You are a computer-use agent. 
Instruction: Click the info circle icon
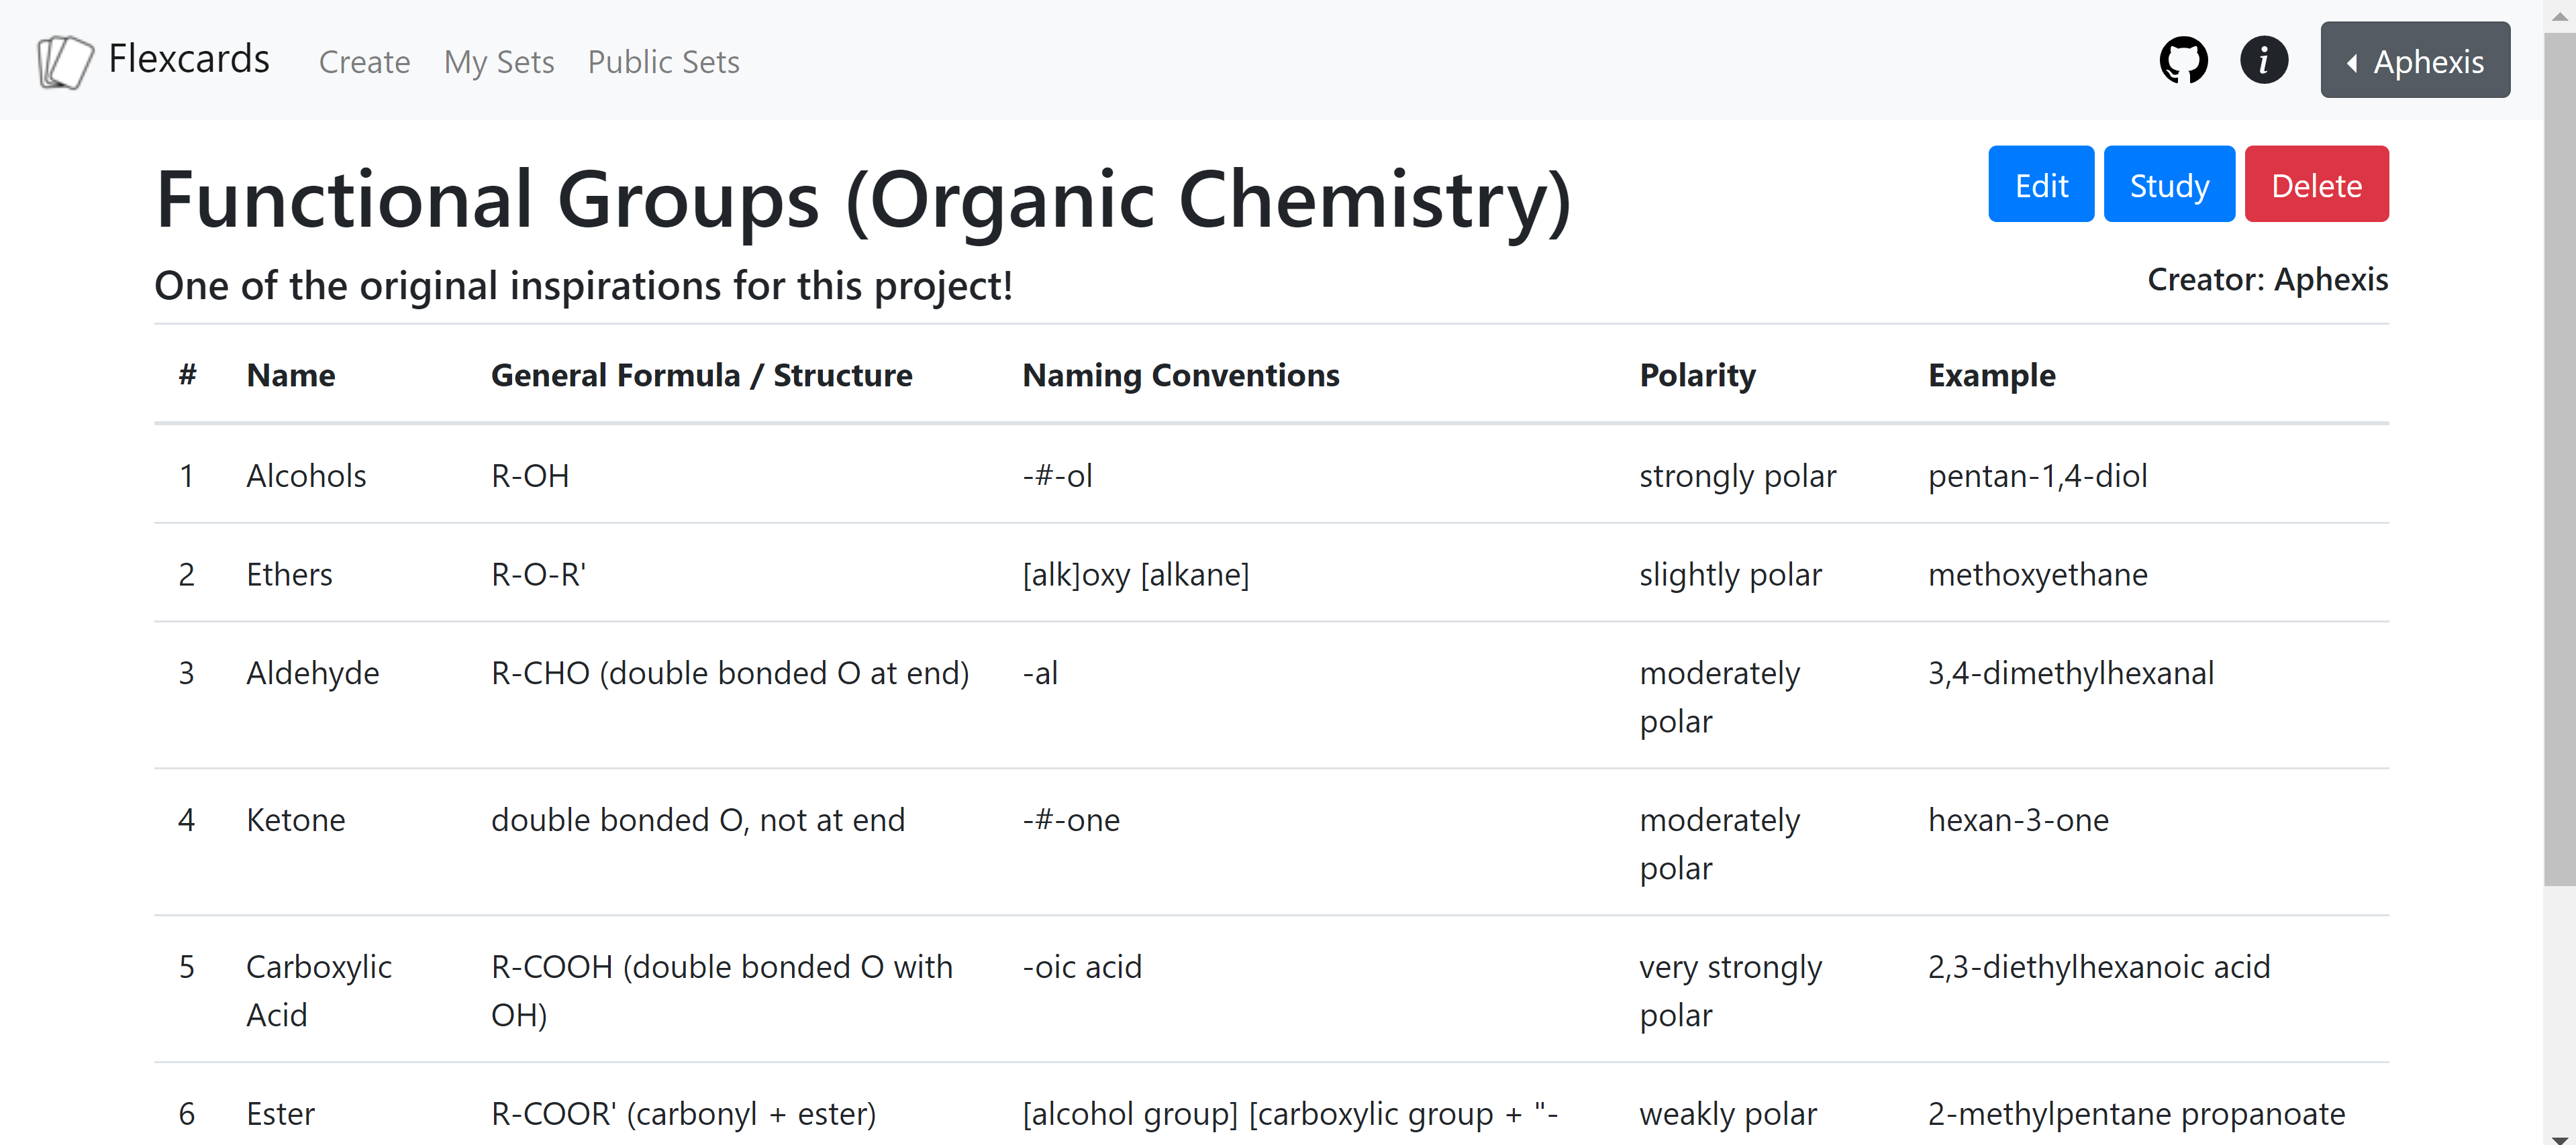pyautogui.click(x=2263, y=61)
